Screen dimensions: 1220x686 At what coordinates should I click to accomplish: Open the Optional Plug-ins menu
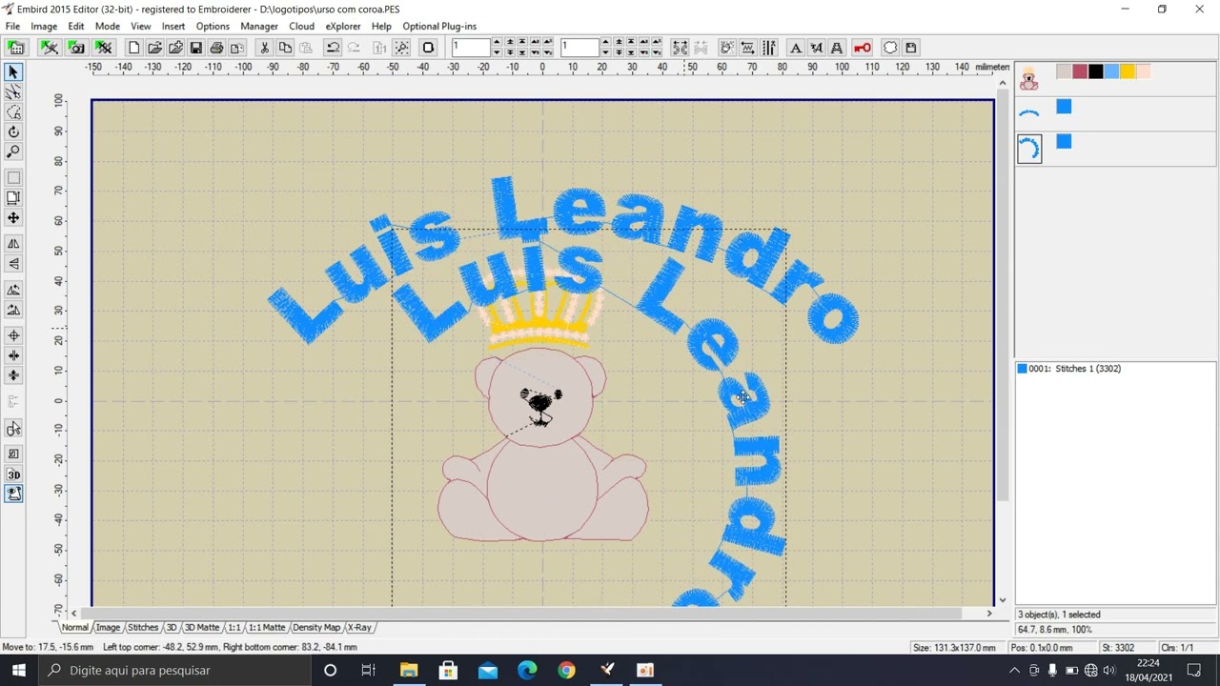click(439, 26)
